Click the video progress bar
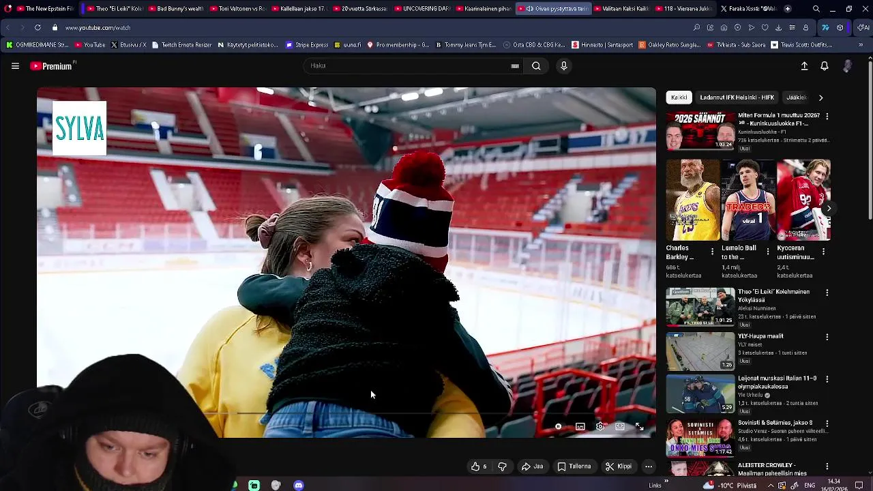This screenshot has width=873, height=491. click(x=346, y=414)
